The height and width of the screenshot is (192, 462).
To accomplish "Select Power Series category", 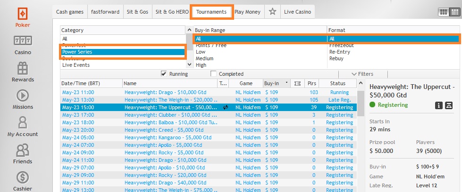I will click(x=123, y=52).
